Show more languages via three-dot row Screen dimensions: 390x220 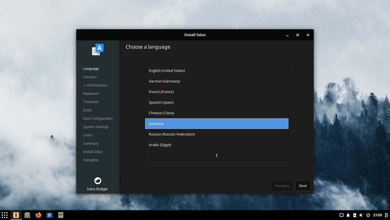click(x=217, y=155)
